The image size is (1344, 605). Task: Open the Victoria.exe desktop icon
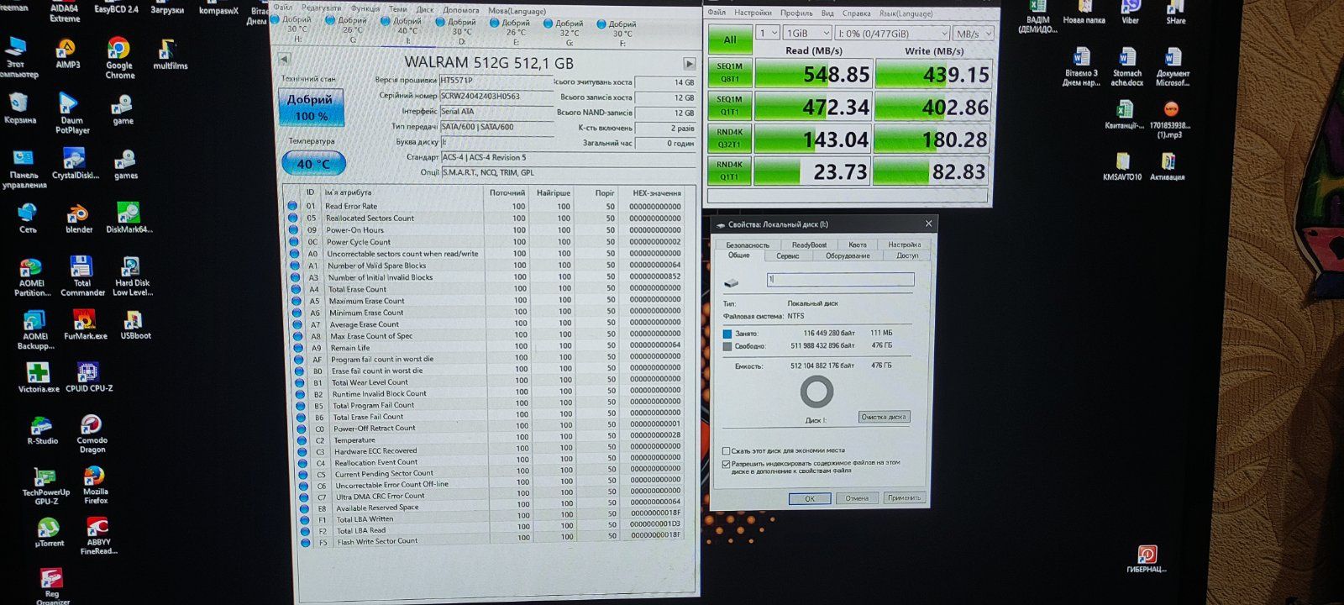pyautogui.click(x=39, y=377)
